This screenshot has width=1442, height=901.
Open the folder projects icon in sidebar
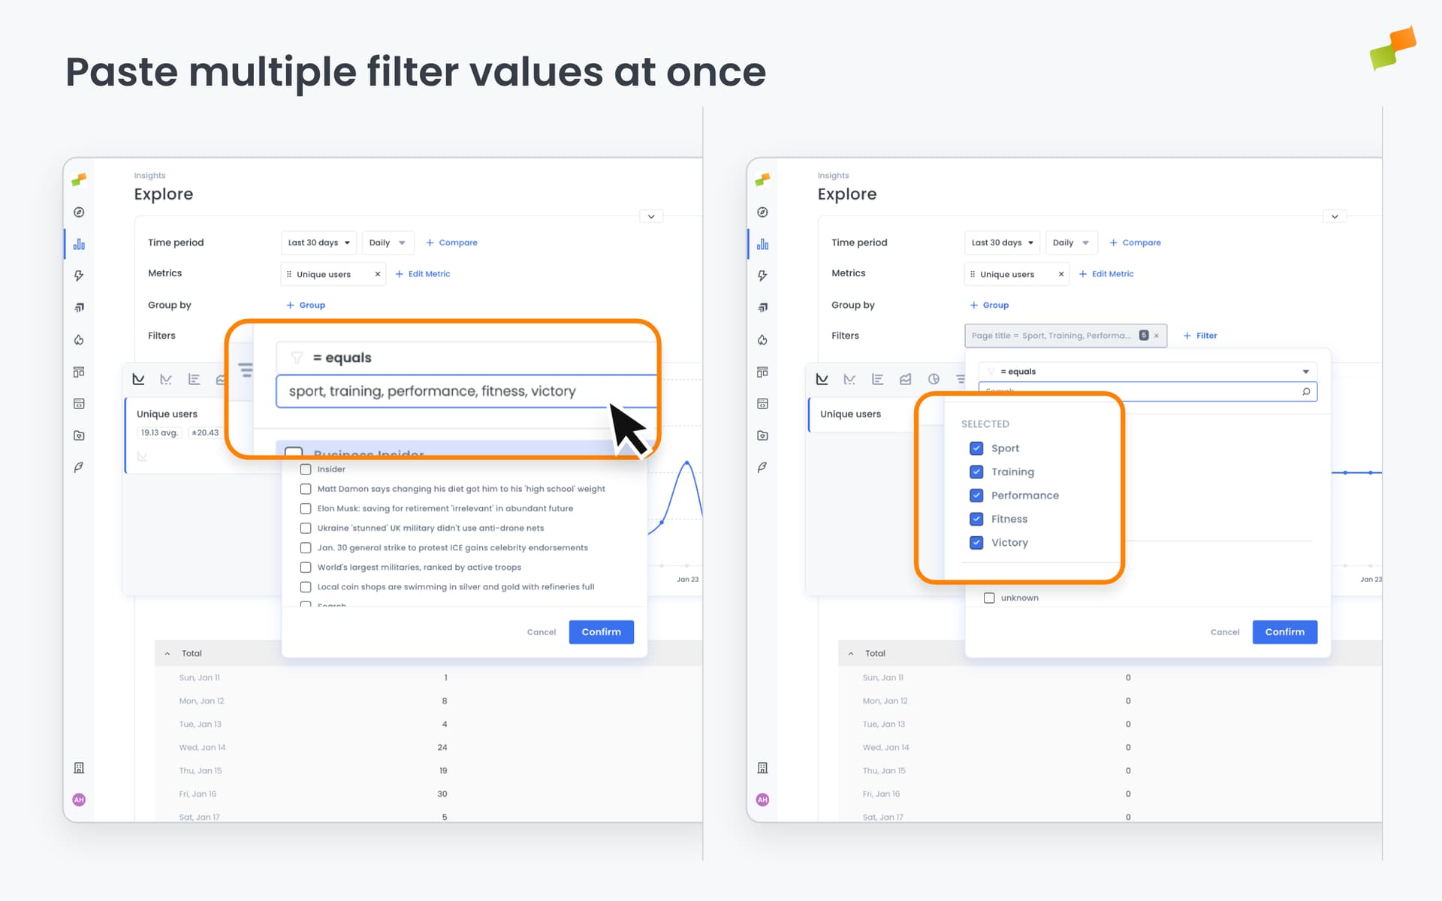(x=79, y=435)
